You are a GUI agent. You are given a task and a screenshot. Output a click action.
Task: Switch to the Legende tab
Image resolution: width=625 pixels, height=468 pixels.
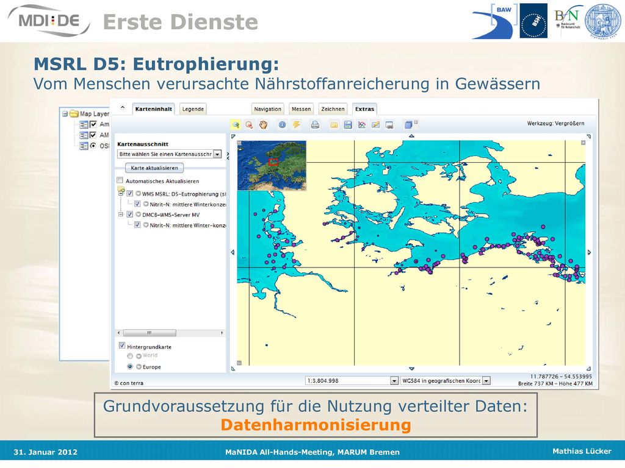(193, 109)
